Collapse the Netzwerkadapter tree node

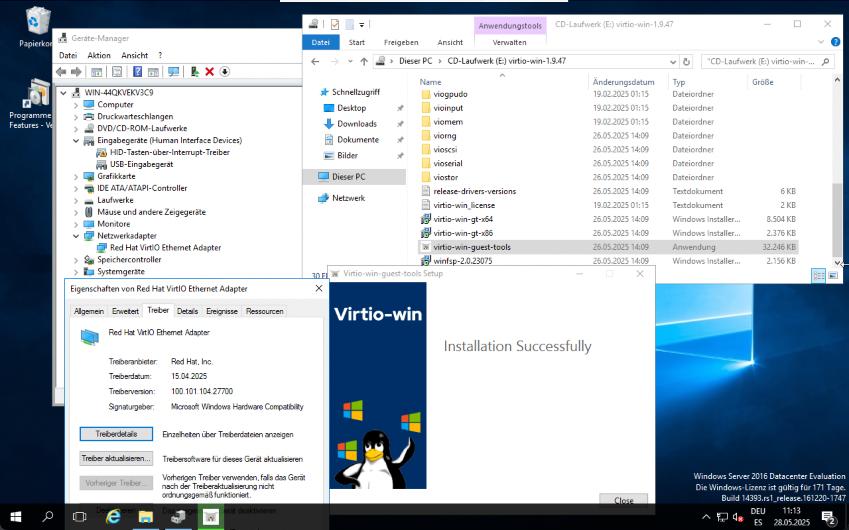pos(76,236)
